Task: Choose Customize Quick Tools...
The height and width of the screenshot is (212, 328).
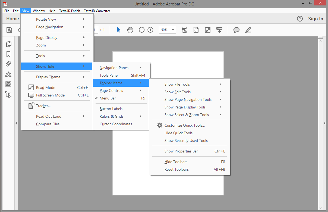Action: pos(190,125)
